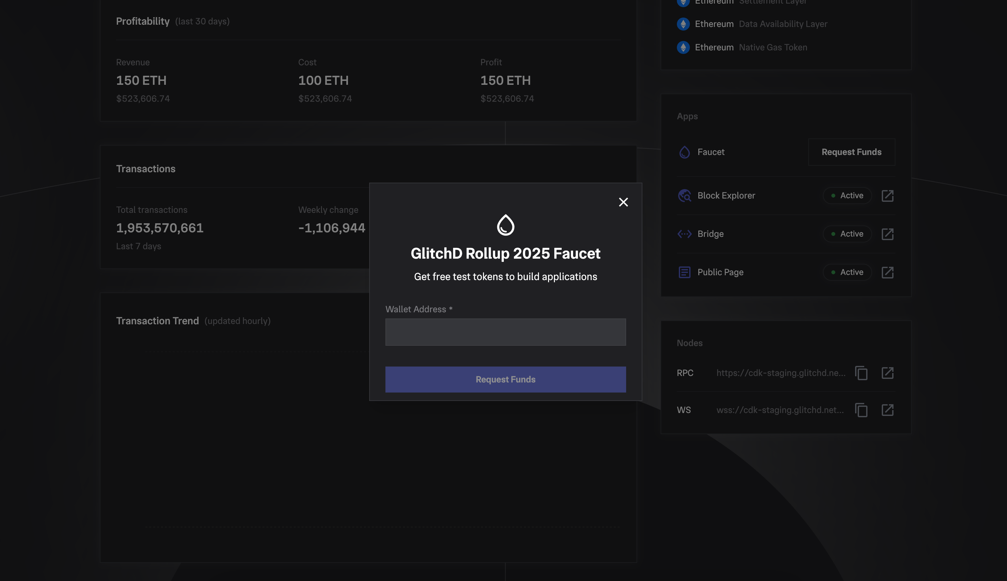Click the RPC https URL text
Viewport: 1007px width, 581px height.
[x=781, y=373]
